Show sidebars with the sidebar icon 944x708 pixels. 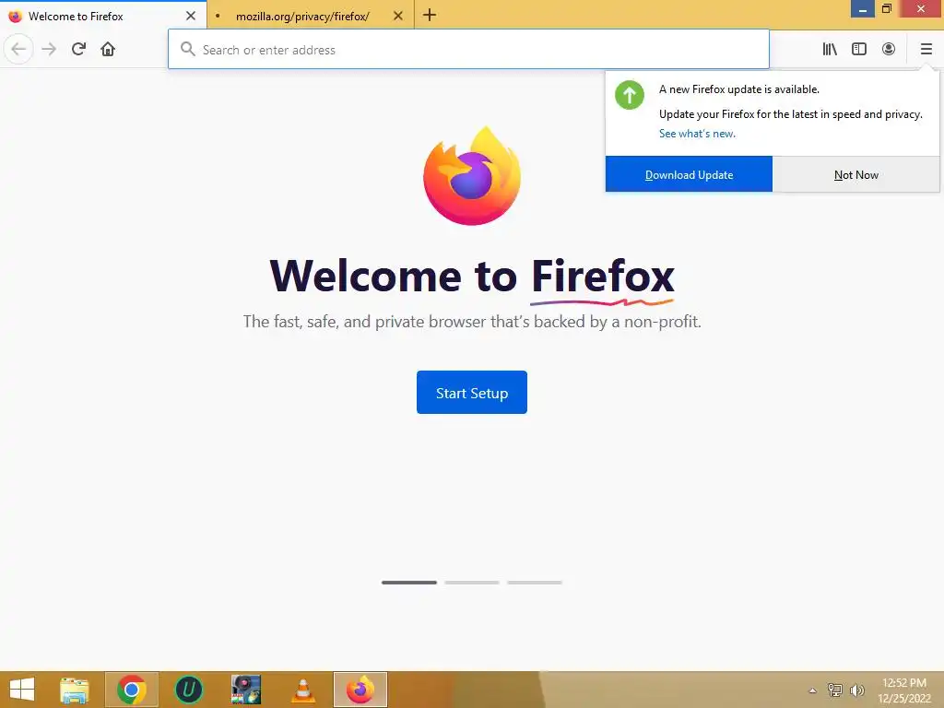point(859,50)
